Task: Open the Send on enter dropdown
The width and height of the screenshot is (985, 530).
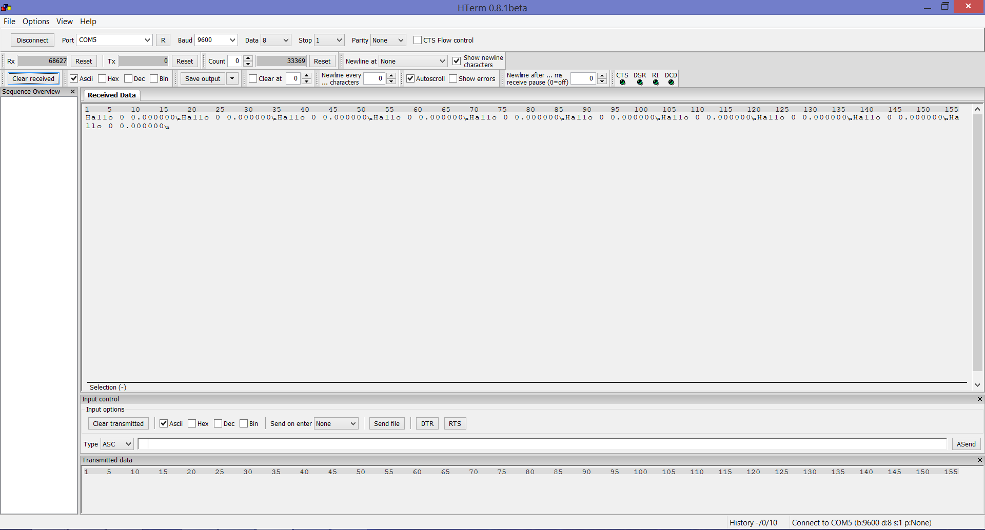Action: pos(336,424)
